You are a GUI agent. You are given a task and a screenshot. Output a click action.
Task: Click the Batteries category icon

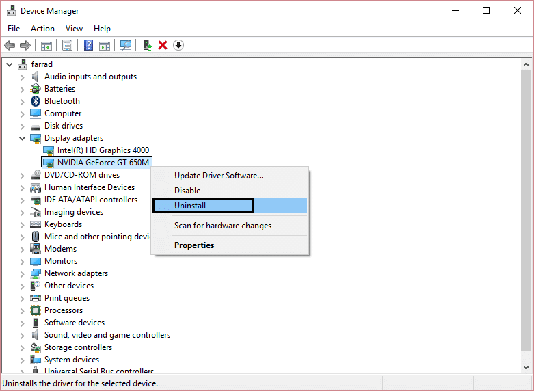[36, 89]
